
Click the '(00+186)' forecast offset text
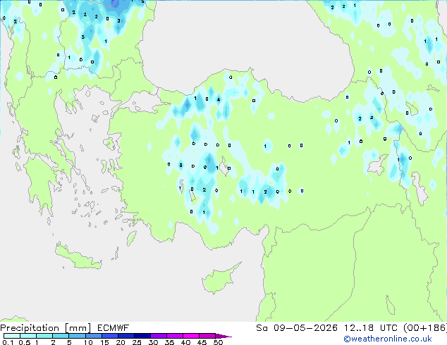[425, 328]
